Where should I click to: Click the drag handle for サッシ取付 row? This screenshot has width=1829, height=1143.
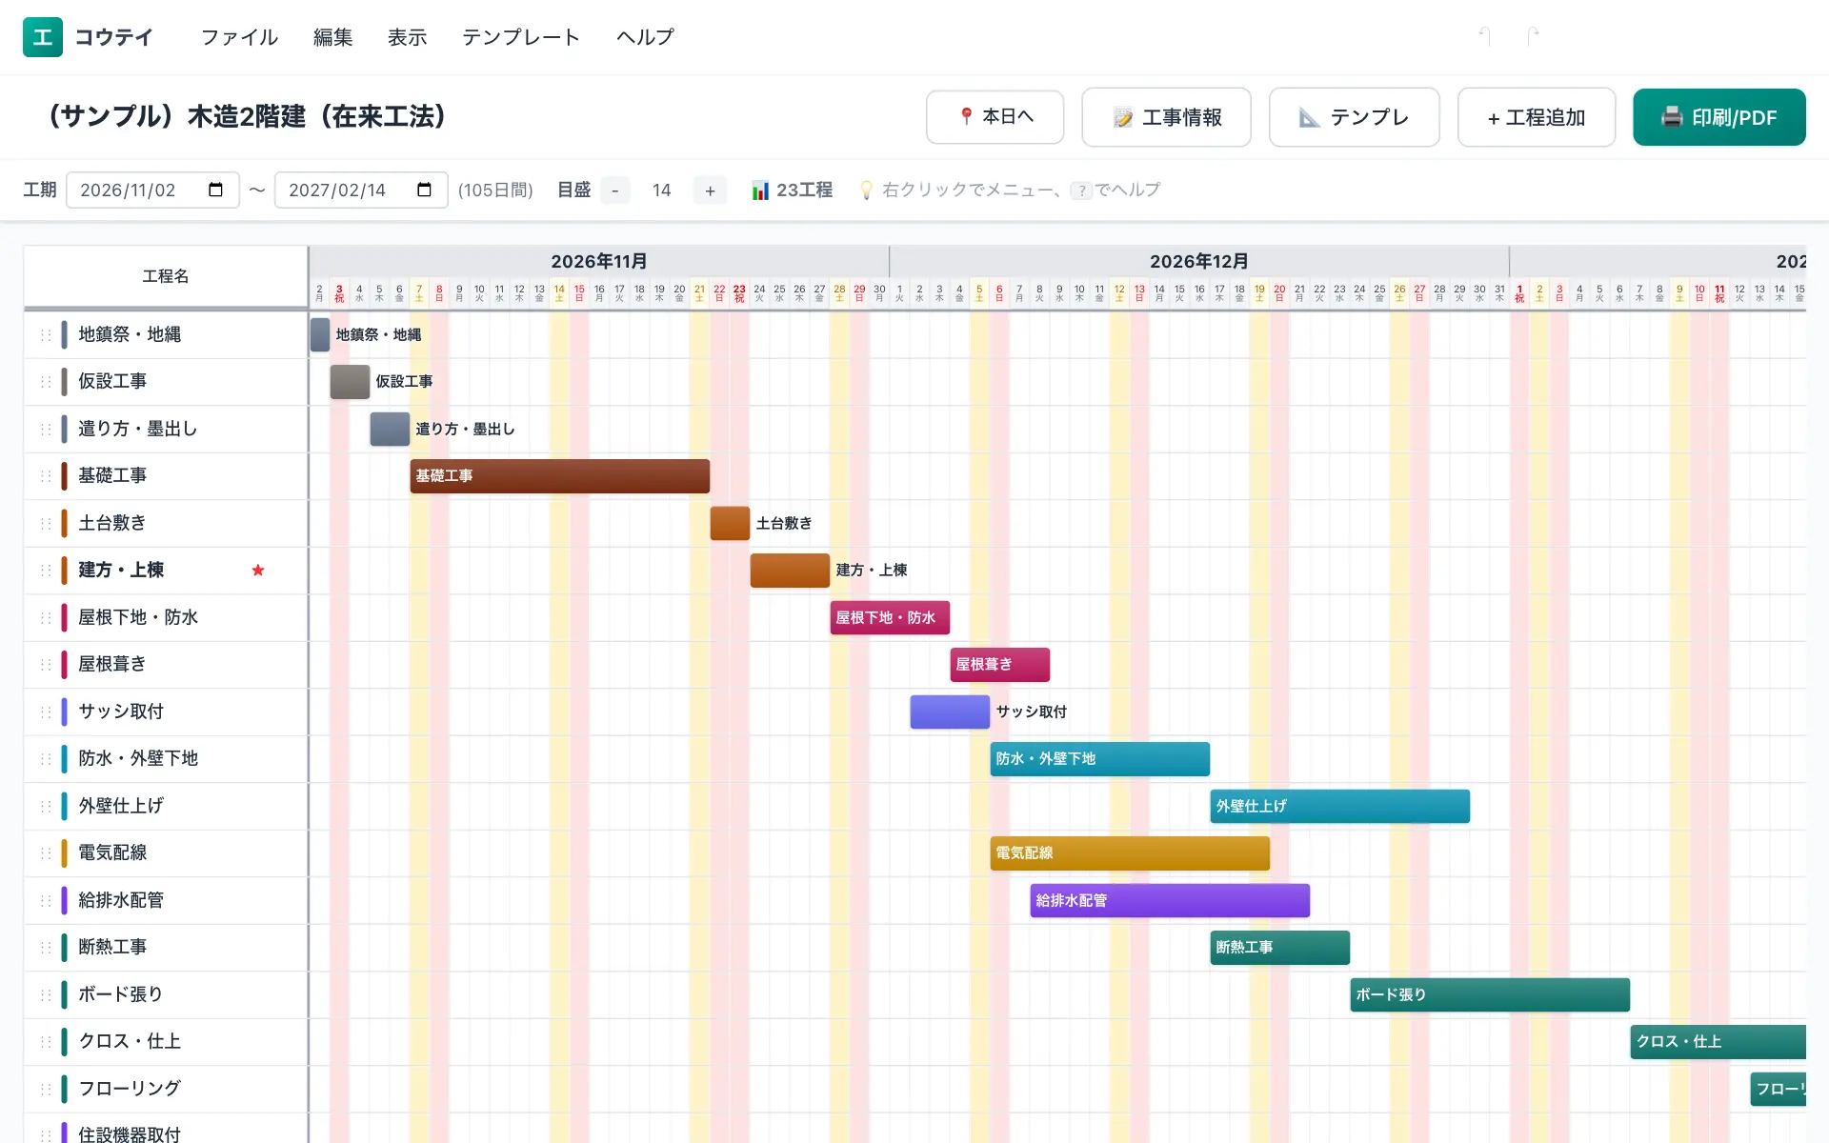45,712
